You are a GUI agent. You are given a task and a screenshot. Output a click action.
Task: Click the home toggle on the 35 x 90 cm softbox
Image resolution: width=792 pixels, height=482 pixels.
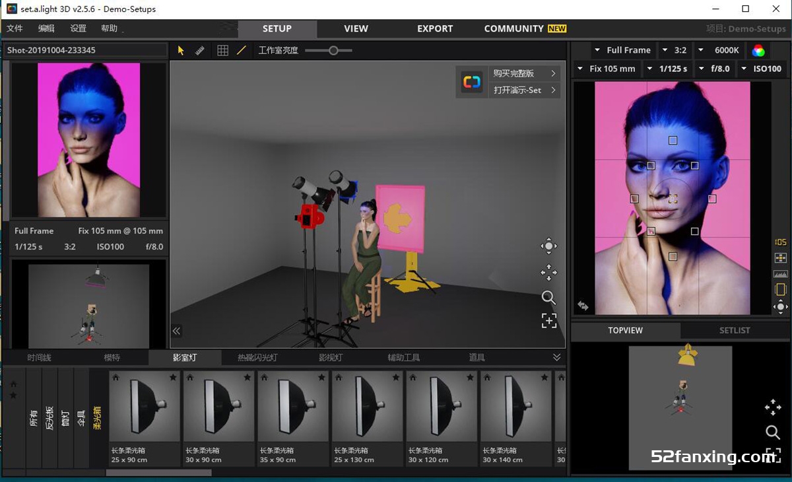point(265,376)
